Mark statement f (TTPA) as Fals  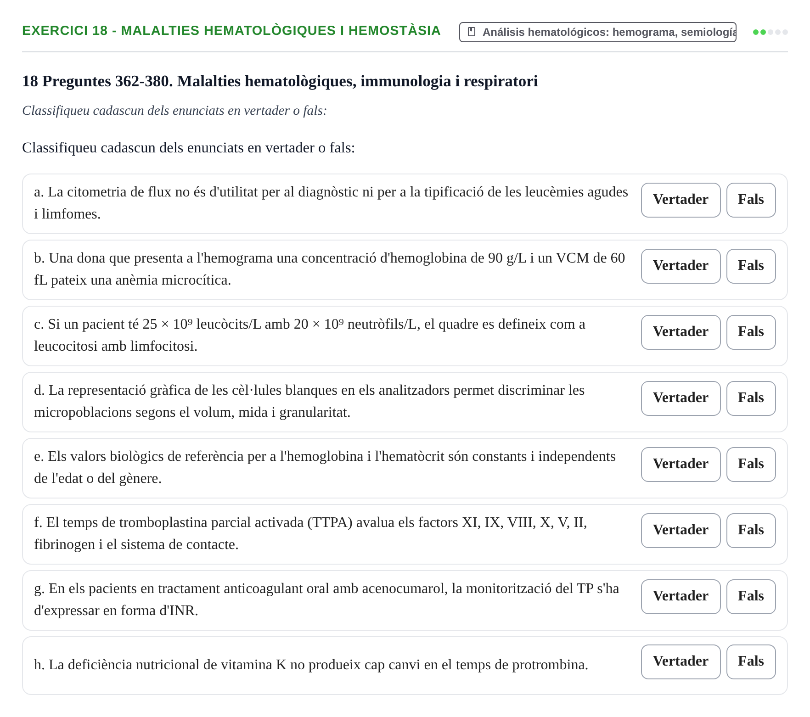pos(751,530)
